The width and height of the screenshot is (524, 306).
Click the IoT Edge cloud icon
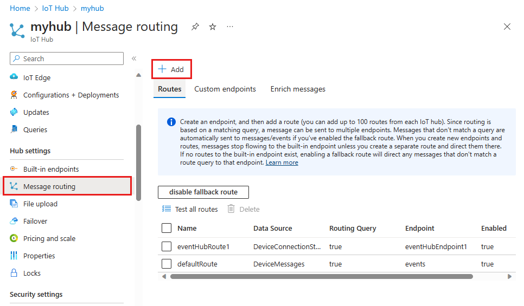pos(14,77)
